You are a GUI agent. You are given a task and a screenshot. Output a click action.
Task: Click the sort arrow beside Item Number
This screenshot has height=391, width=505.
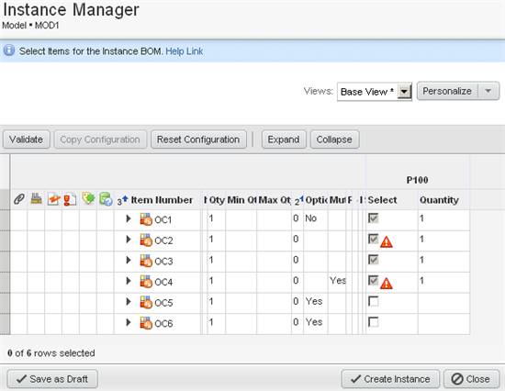(125, 198)
